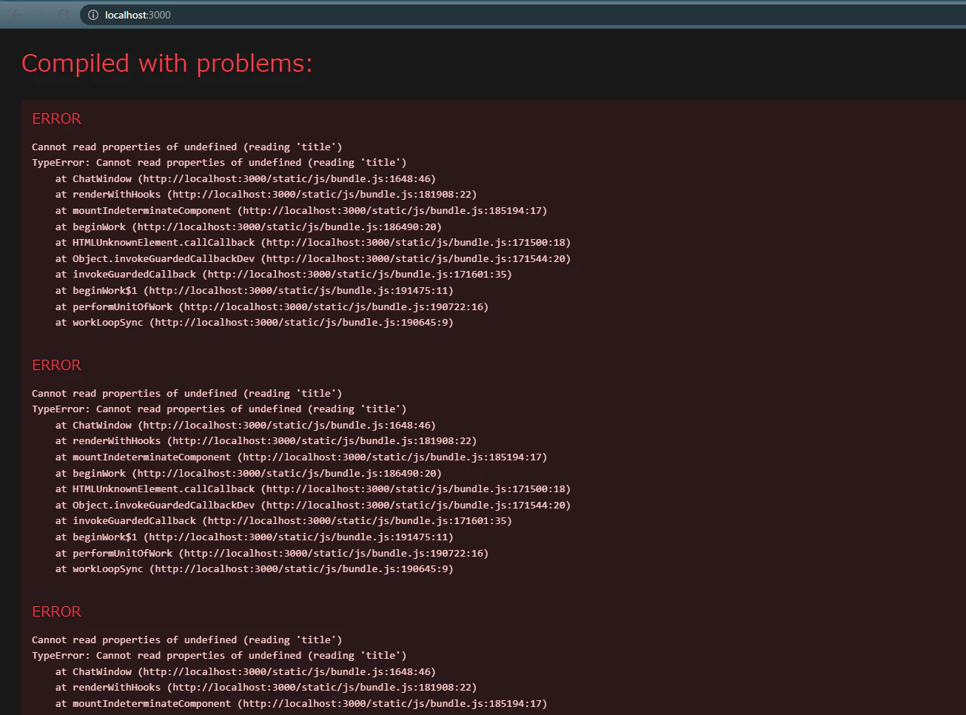Click invokeGuardedCallback bundle.js:171601:35 line in second error
Image resolution: width=966 pixels, height=715 pixels.
284,520
